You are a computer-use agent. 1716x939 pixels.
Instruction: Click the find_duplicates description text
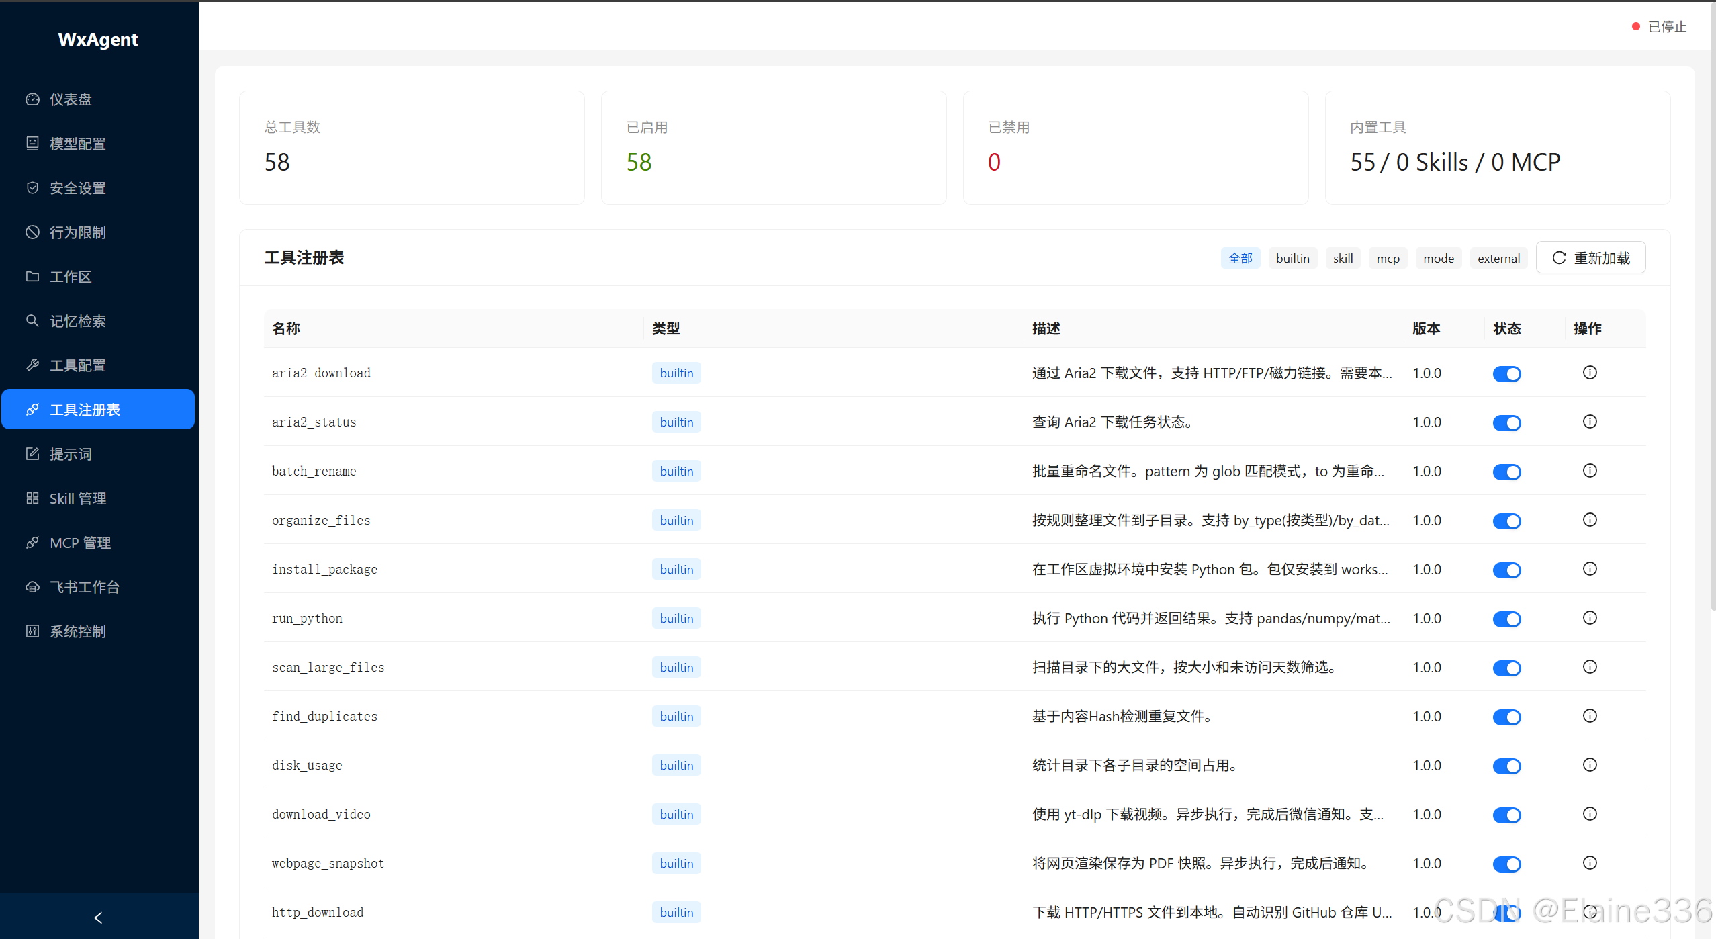(x=1124, y=717)
